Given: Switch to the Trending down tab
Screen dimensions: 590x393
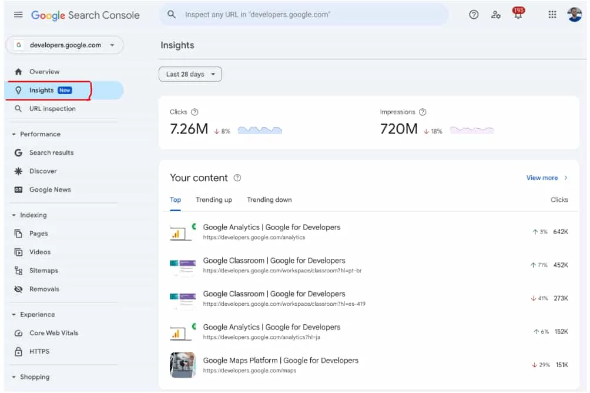Looking at the screenshot, I should [x=269, y=200].
